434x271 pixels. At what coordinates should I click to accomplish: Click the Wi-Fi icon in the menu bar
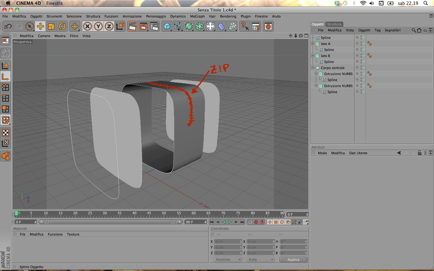[363, 3]
